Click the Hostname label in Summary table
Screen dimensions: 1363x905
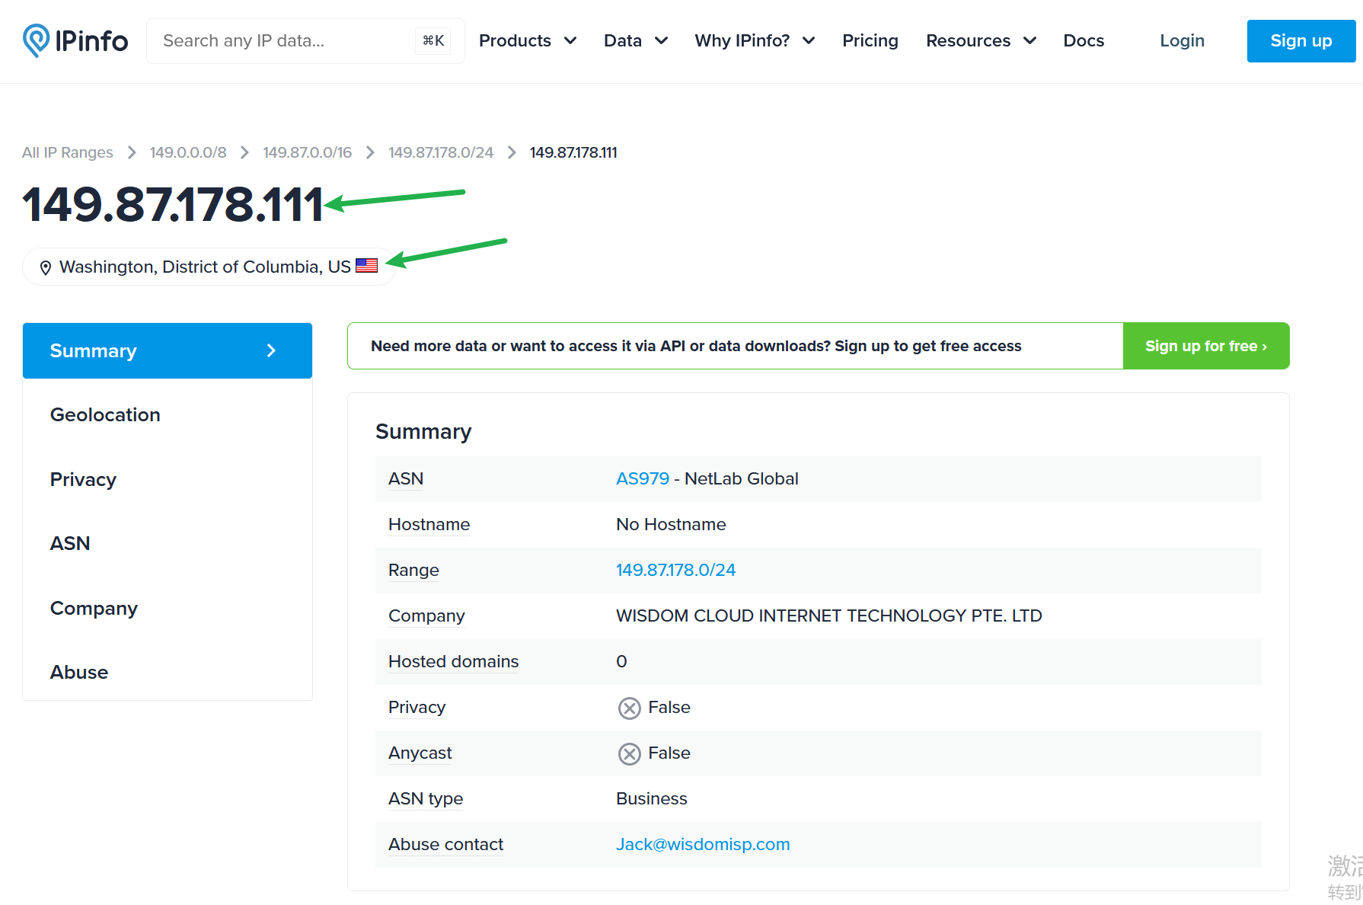[429, 524]
